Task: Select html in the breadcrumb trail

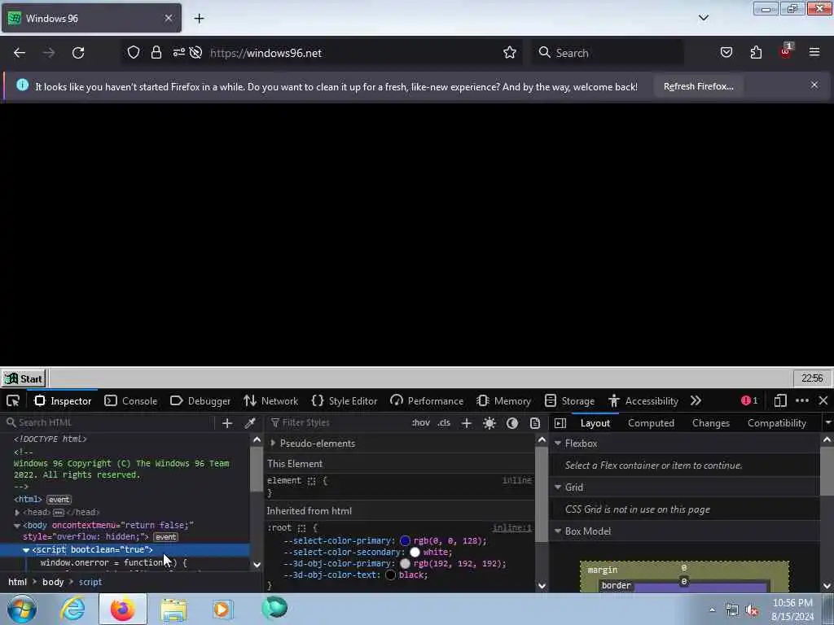Action: tap(18, 582)
